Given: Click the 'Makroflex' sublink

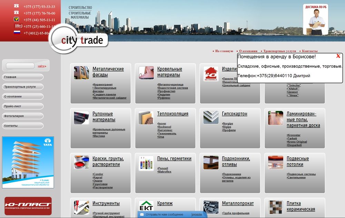Looking at the screenshot, I should (164, 171).
